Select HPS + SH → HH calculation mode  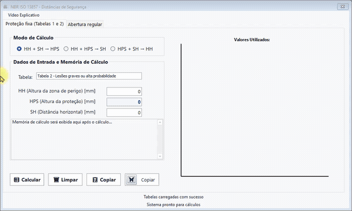coord(132,49)
